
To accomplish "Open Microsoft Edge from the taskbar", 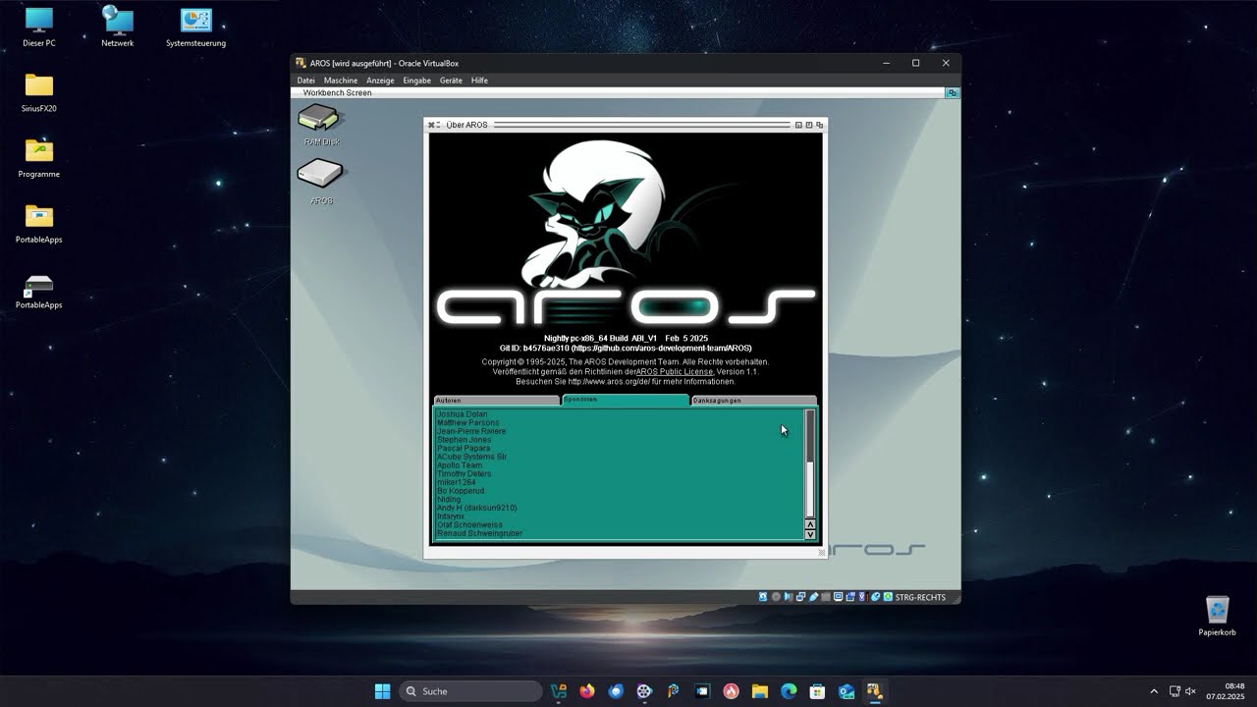I will (789, 691).
